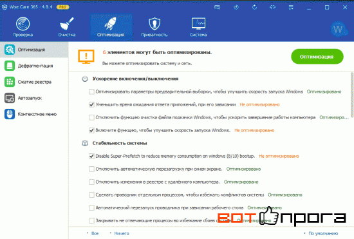Toggle checkbox for оптимизировать параметры предварительной выборки

(x=91, y=91)
